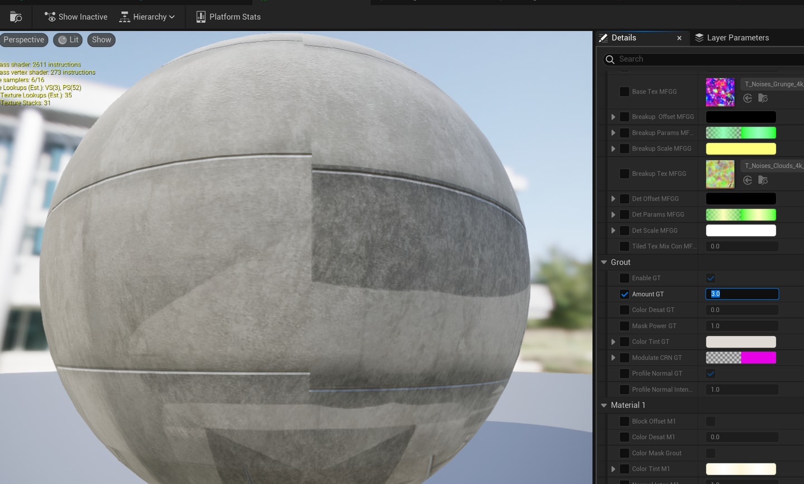
Task: Expand the Color Tint GT row
Action: (613, 342)
